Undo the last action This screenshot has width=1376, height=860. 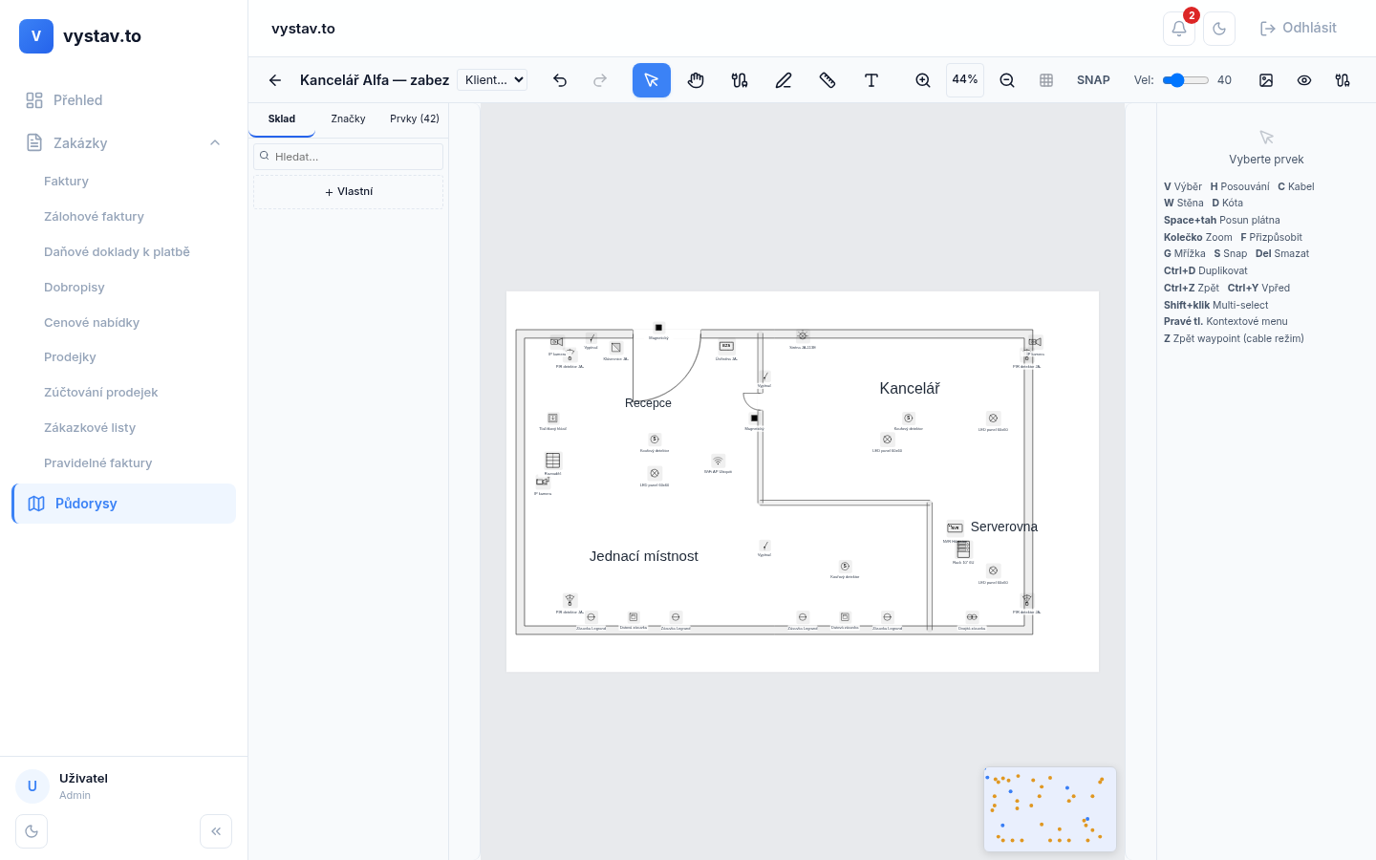pyautogui.click(x=560, y=80)
